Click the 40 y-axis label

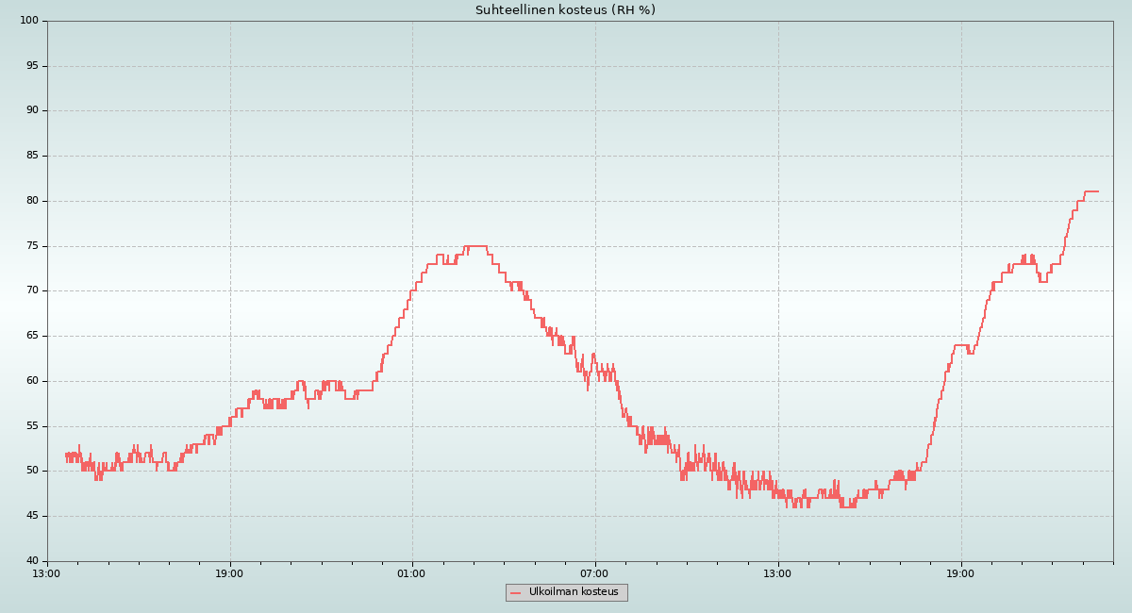32,561
